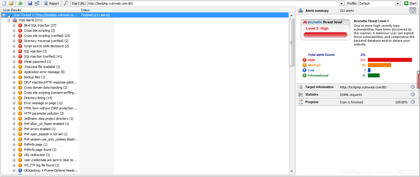Edit the Start URL input field
Viewport: 420px width, 177px height.
click(213, 3)
